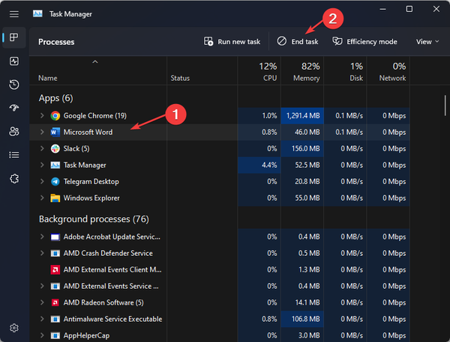The width and height of the screenshot is (450, 342).
Task: Open Task Manager settings gear
Action: pyautogui.click(x=14, y=328)
